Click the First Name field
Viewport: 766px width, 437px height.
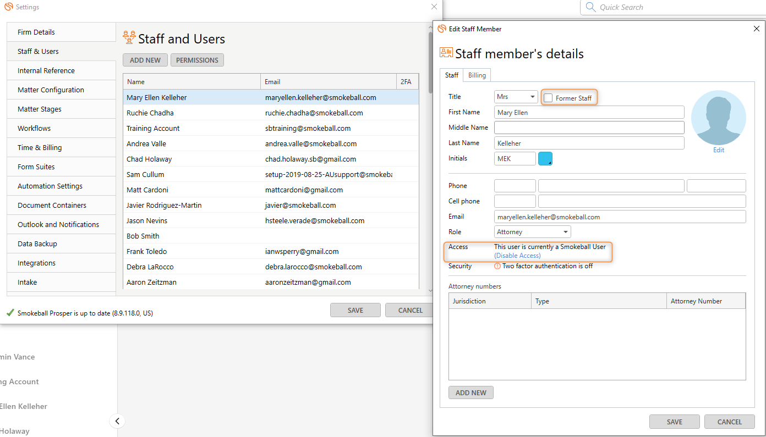589,112
